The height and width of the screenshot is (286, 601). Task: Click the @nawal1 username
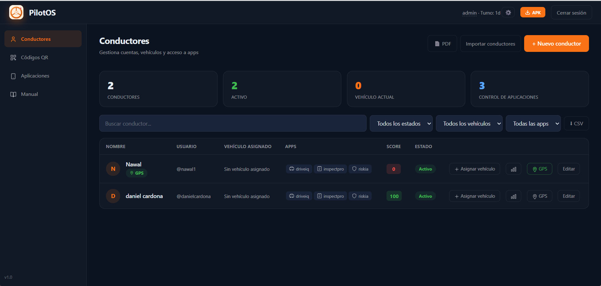pos(186,169)
